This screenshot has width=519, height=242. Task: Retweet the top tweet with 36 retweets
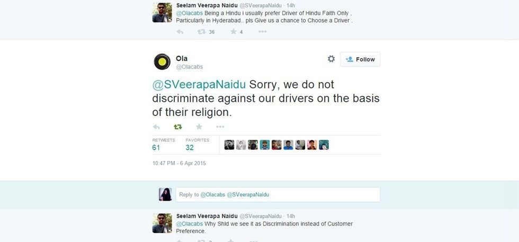(x=201, y=32)
